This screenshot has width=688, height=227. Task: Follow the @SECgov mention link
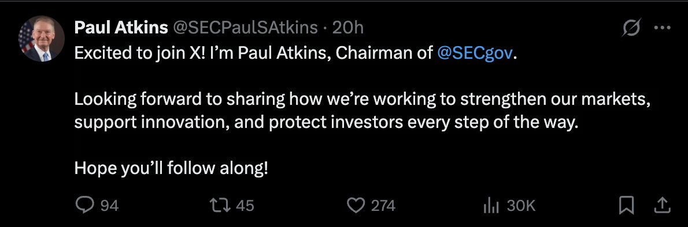[x=475, y=54]
